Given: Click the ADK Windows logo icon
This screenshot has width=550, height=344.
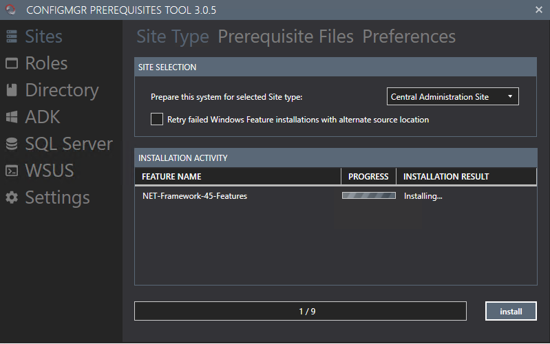Looking at the screenshot, I should (x=12, y=117).
